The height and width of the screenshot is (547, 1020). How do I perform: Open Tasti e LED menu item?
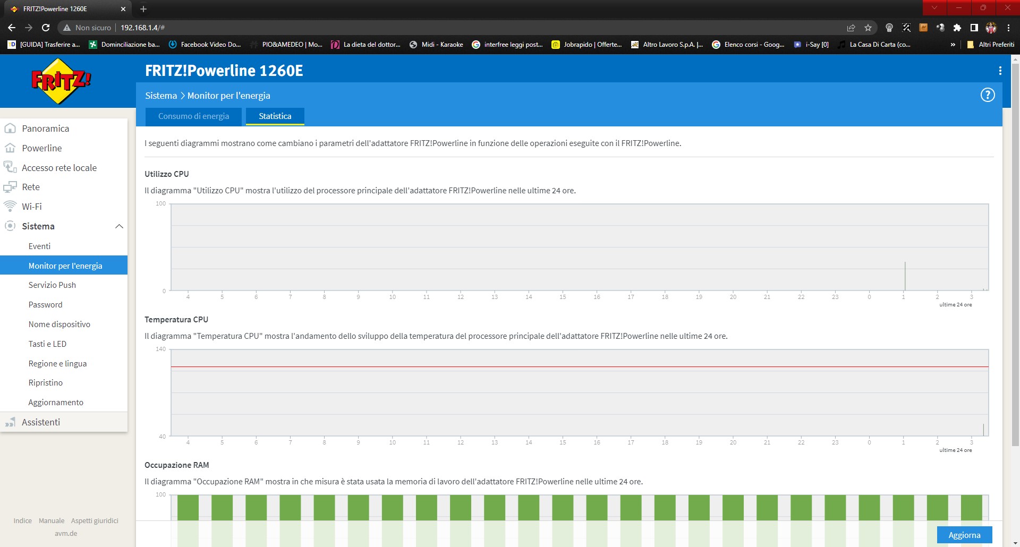47,344
